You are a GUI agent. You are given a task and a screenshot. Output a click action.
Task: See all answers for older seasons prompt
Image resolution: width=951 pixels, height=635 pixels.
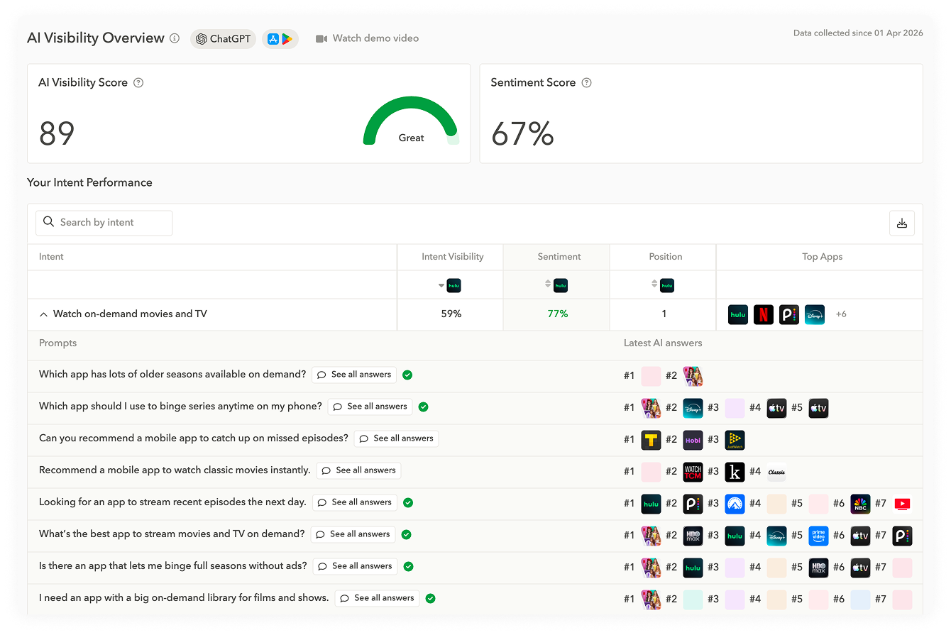pyautogui.click(x=354, y=375)
